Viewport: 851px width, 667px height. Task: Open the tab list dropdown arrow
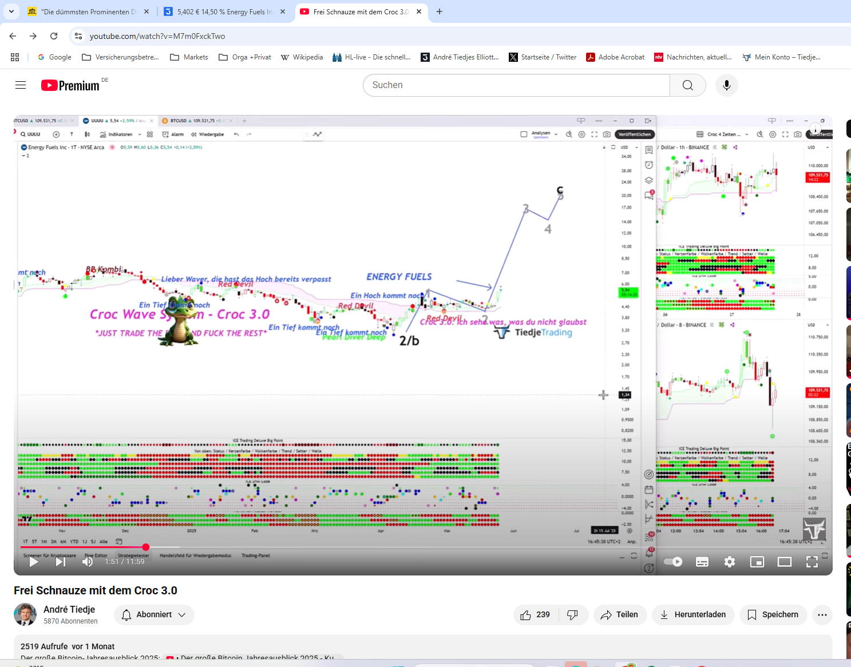coord(11,11)
